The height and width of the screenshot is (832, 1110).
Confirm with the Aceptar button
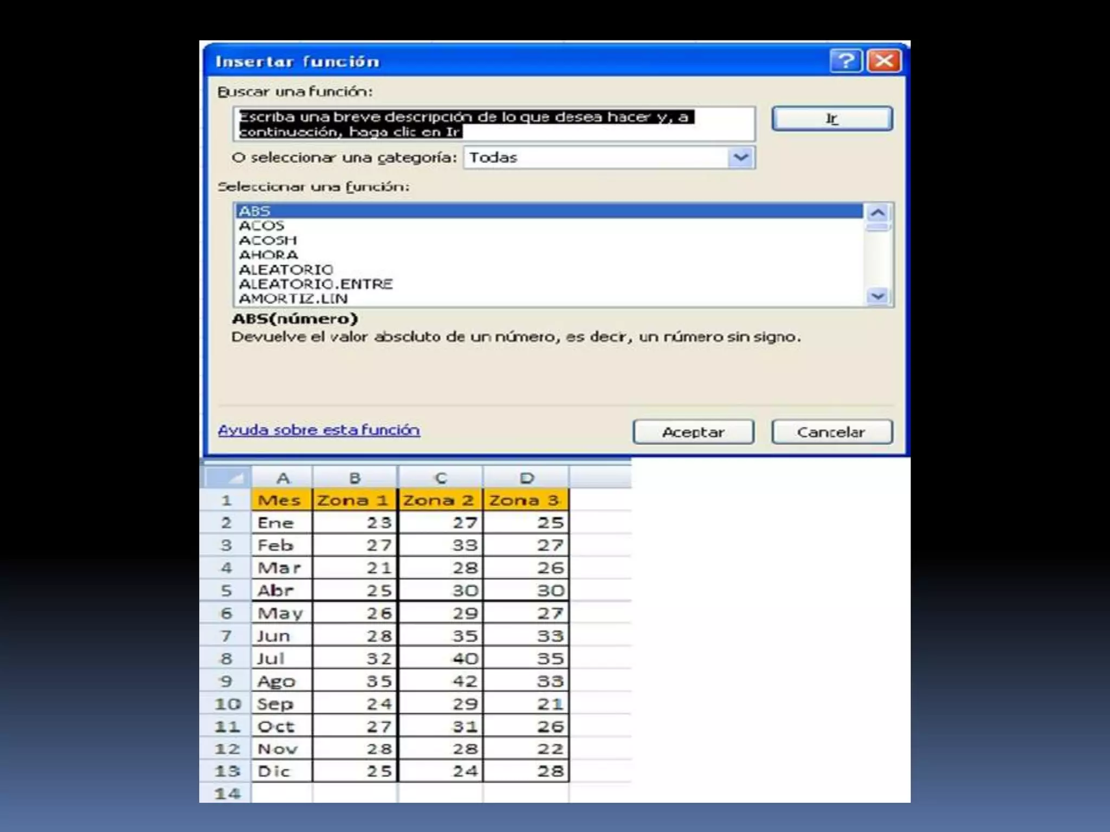coord(693,432)
